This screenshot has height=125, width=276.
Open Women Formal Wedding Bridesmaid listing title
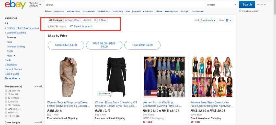(162, 104)
